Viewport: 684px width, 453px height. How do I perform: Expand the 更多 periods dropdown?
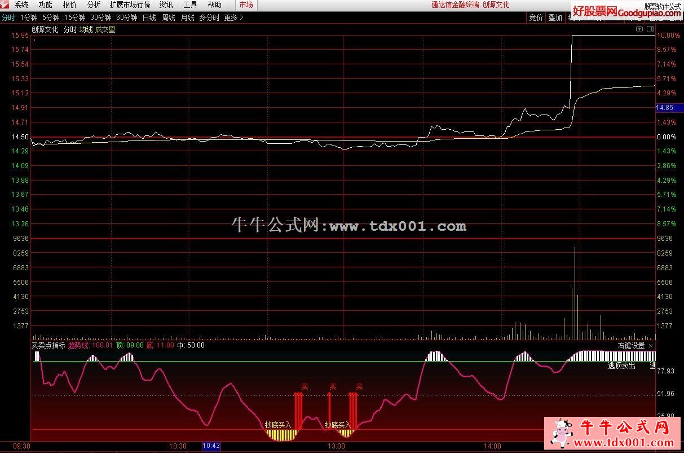coord(233,17)
